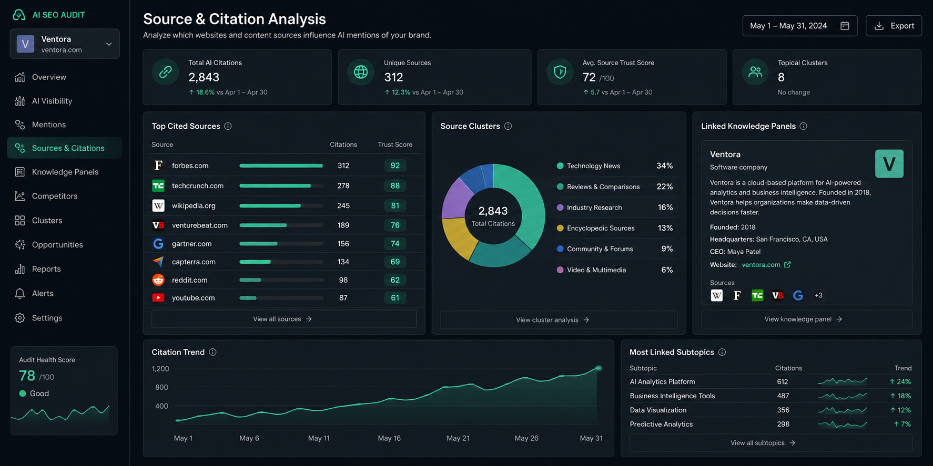Click View all sources button
933x466 pixels.
tap(284, 319)
